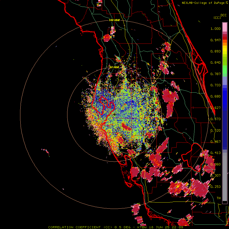This screenshot has height=229, width=229.
Task: Click the 100 NMI range ring label
Action: (114, 20)
